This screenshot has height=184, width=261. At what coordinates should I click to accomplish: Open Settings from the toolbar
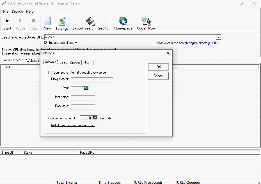62,22
